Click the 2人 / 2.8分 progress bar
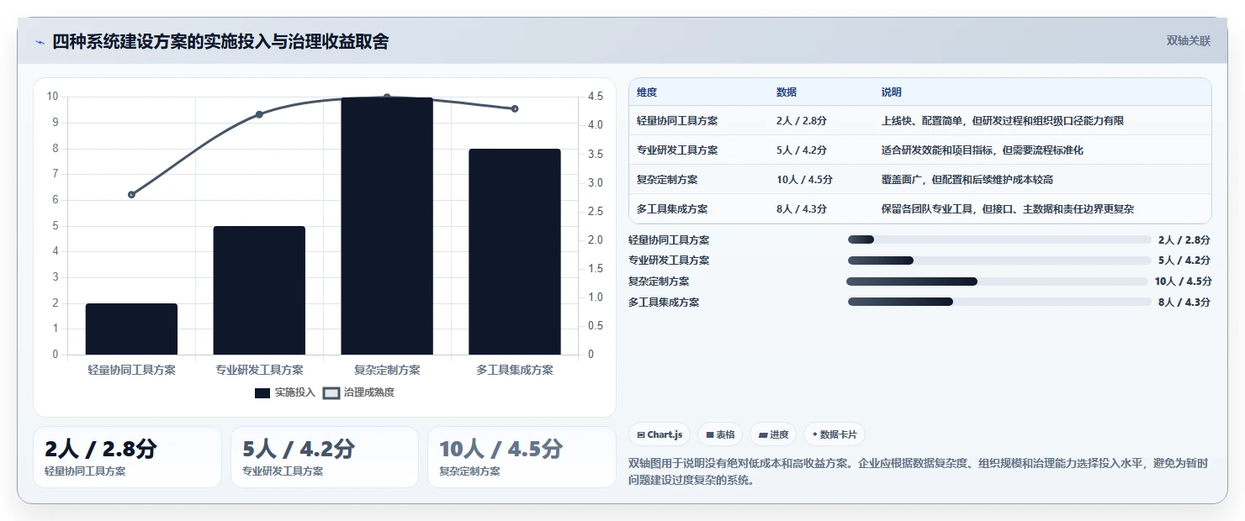 pos(999,239)
